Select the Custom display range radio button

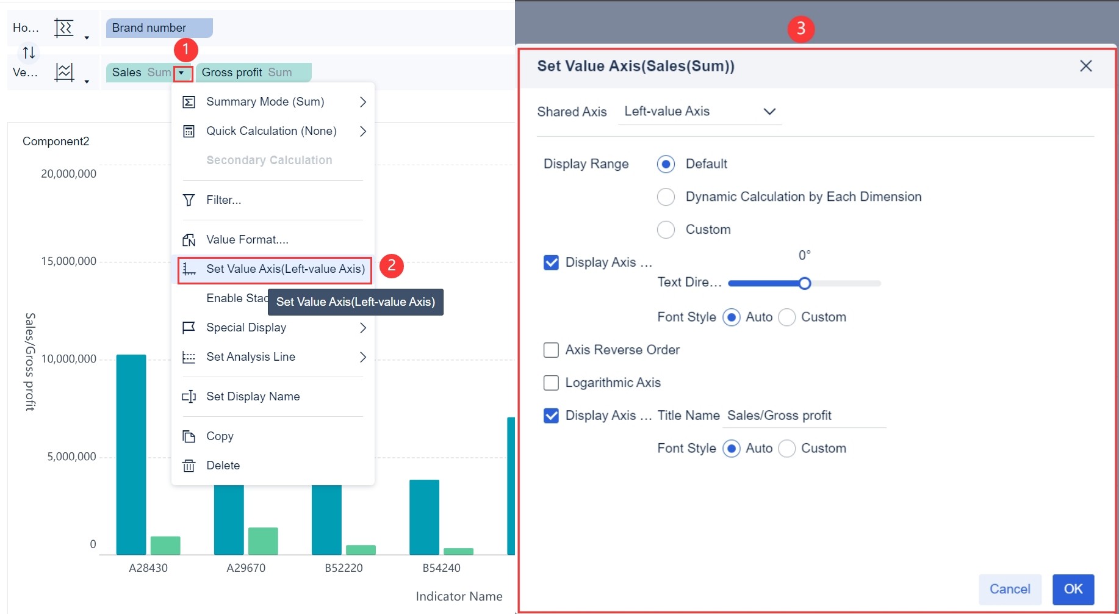coord(666,229)
